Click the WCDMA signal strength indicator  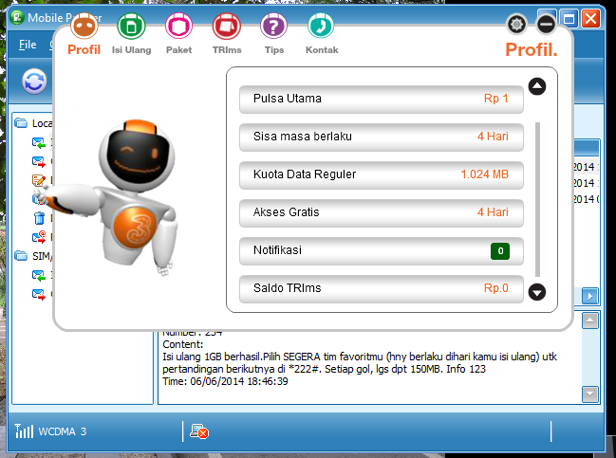[24, 431]
